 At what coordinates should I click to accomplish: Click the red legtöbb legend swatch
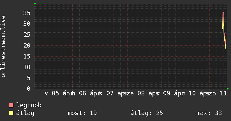tap(11, 105)
